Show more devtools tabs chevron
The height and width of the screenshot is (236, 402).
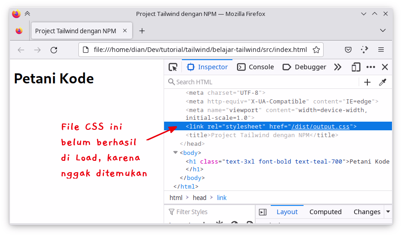(x=338, y=67)
